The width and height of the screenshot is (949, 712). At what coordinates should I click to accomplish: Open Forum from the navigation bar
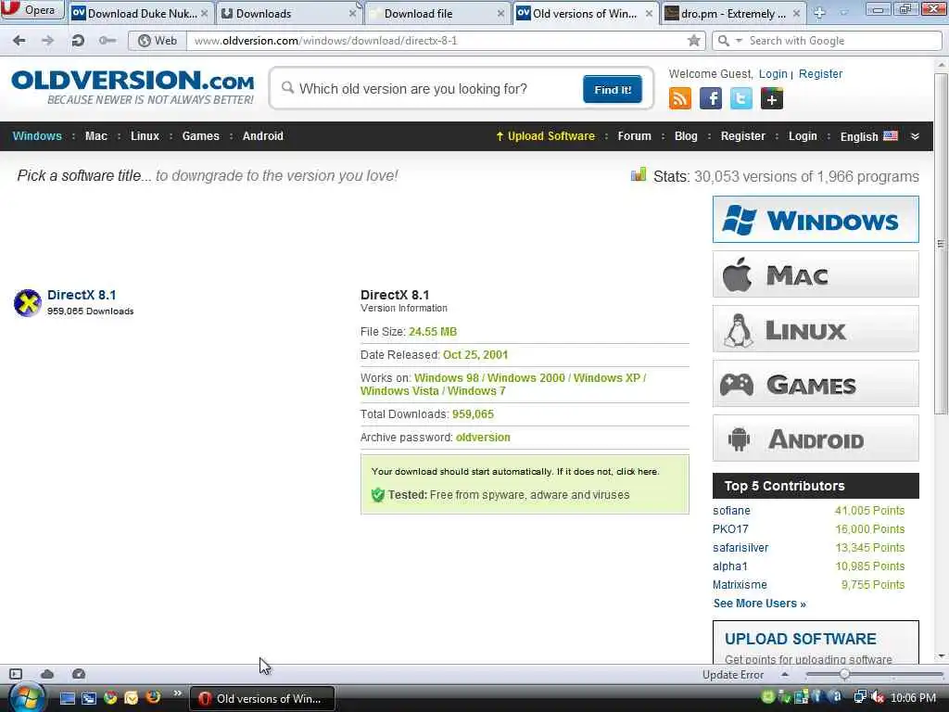[x=634, y=136]
